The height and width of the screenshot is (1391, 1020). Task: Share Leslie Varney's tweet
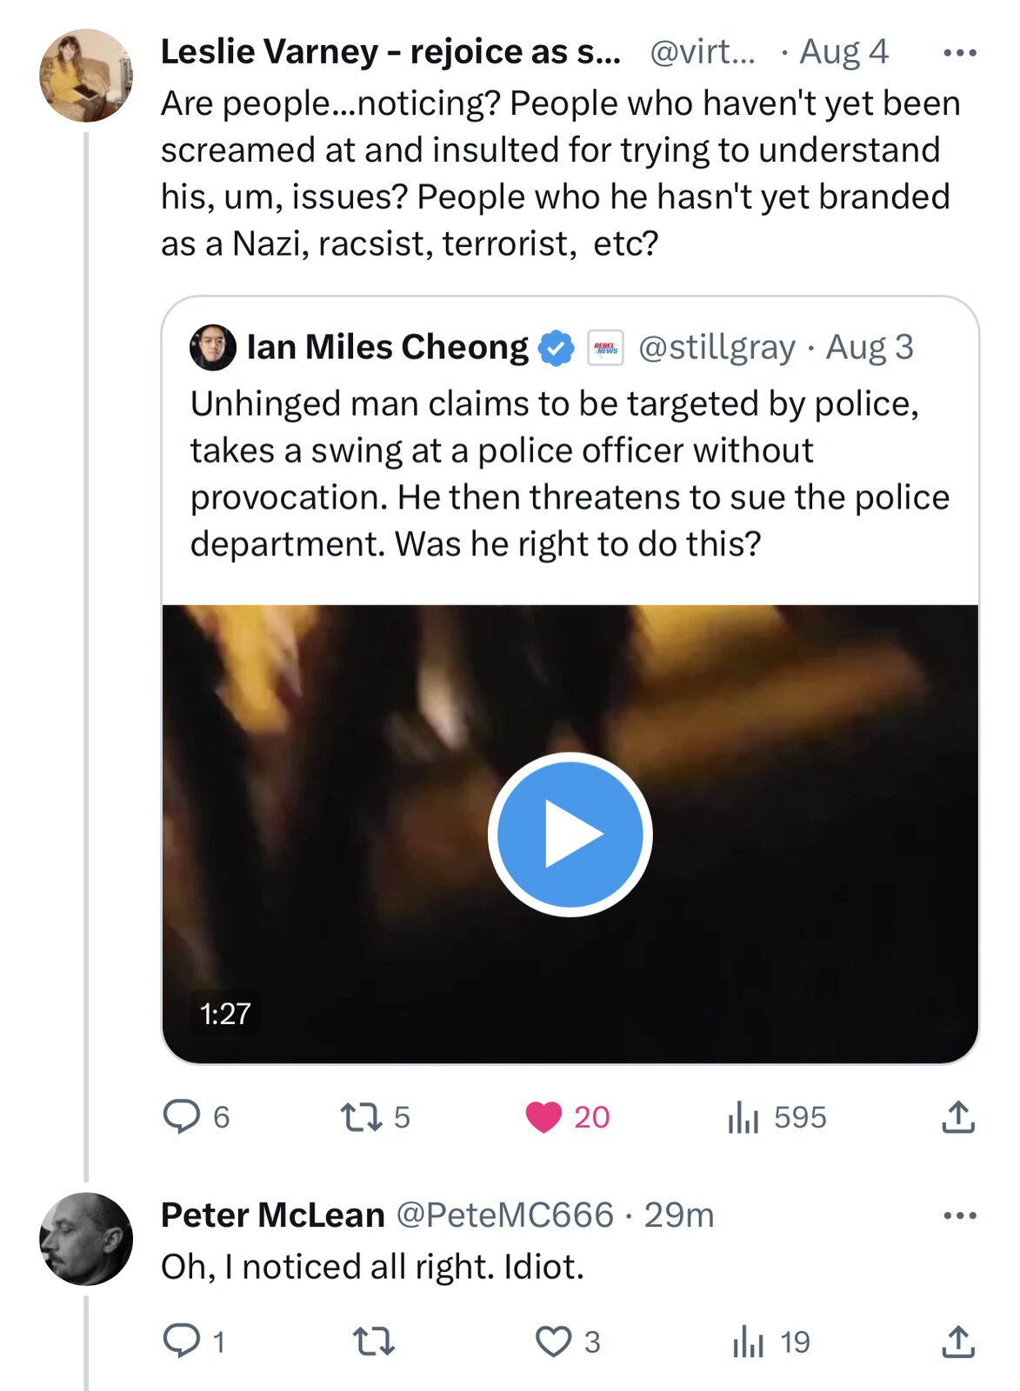coord(958,1117)
